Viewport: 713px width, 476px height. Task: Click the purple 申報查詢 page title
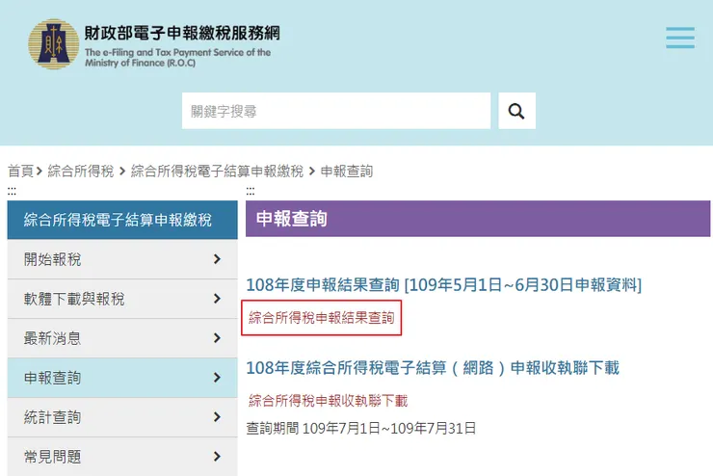click(292, 219)
